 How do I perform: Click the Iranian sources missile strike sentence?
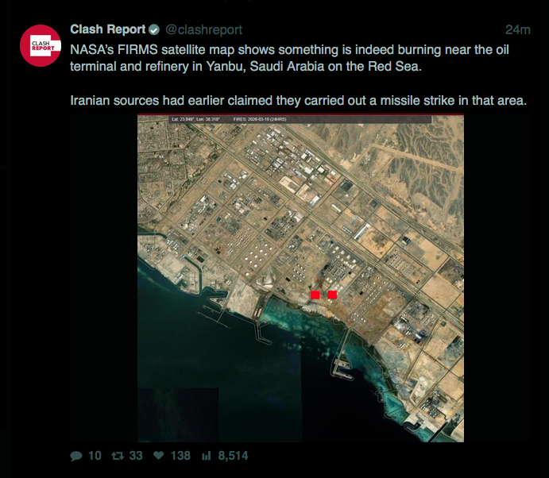coord(298,100)
